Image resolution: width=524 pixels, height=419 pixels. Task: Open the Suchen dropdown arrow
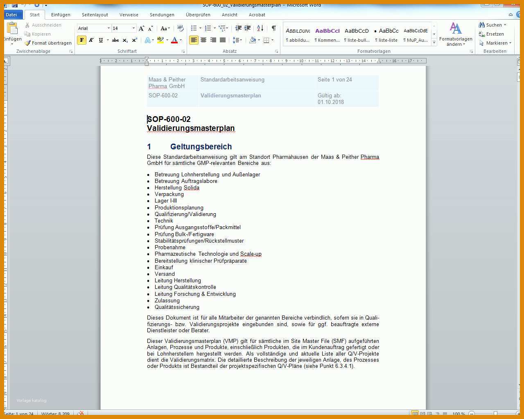coord(505,25)
